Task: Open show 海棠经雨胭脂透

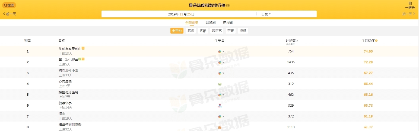Action: click(70, 125)
